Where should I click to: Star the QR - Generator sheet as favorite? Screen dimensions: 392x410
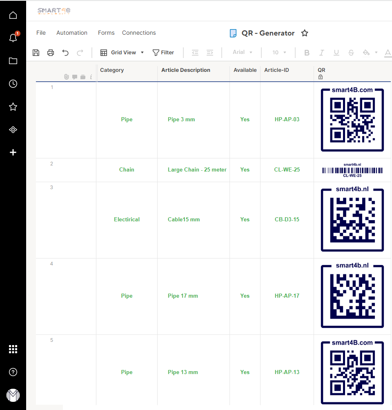(305, 33)
